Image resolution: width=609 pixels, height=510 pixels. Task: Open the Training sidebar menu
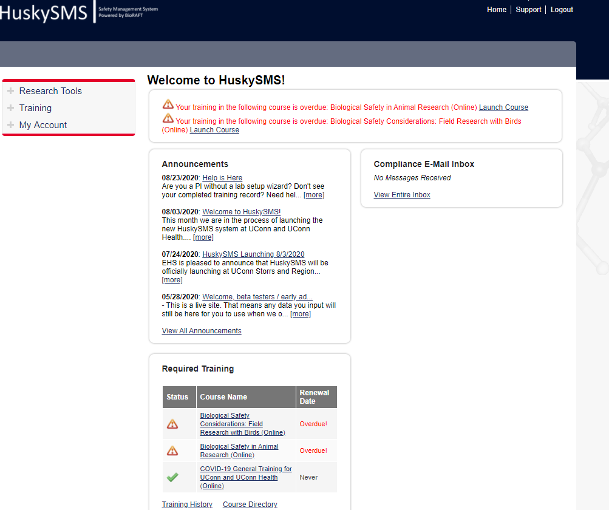(35, 108)
